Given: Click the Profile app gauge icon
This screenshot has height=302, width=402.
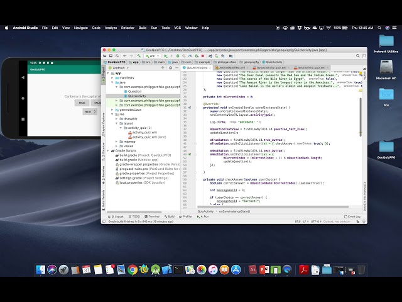Looking at the screenshot, I should [190, 56].
